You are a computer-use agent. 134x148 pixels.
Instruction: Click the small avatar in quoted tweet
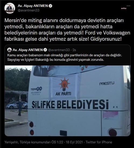point(9,50)
